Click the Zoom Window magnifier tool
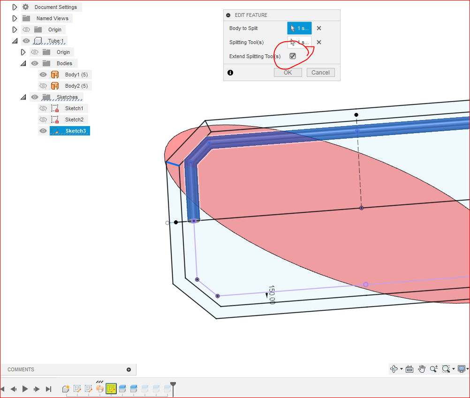This screenshot has height=398, width=470. 446,369
